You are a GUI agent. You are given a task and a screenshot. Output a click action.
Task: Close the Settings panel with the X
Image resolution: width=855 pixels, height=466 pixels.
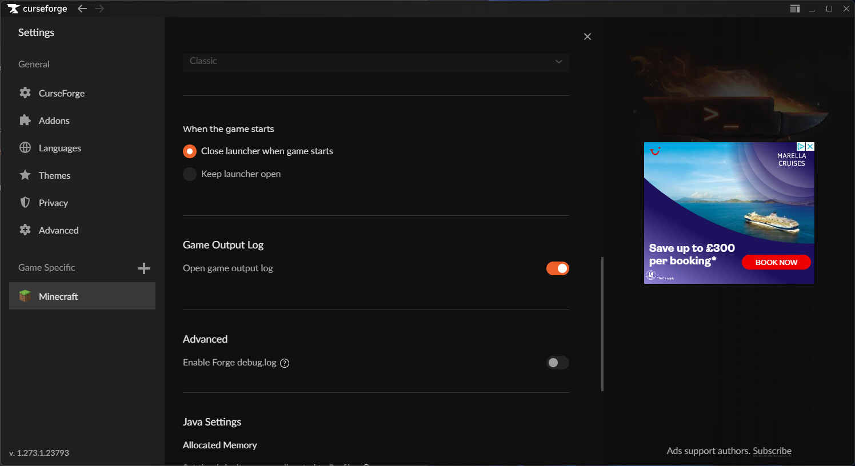588,37
